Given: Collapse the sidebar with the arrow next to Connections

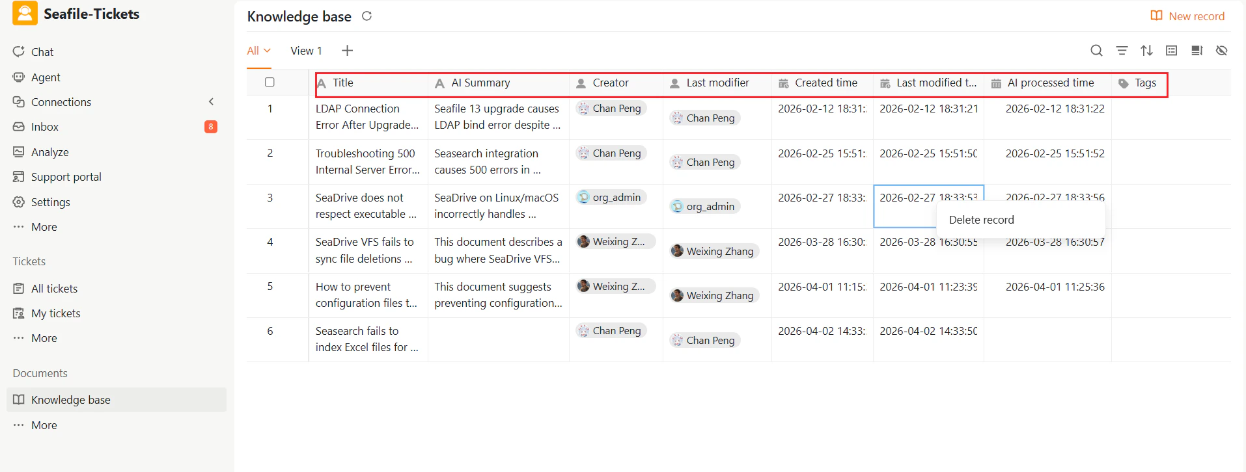Looking at the screenshot, I should pos(211,101).
